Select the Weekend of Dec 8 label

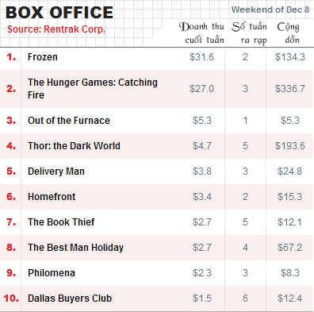point(270,10)
